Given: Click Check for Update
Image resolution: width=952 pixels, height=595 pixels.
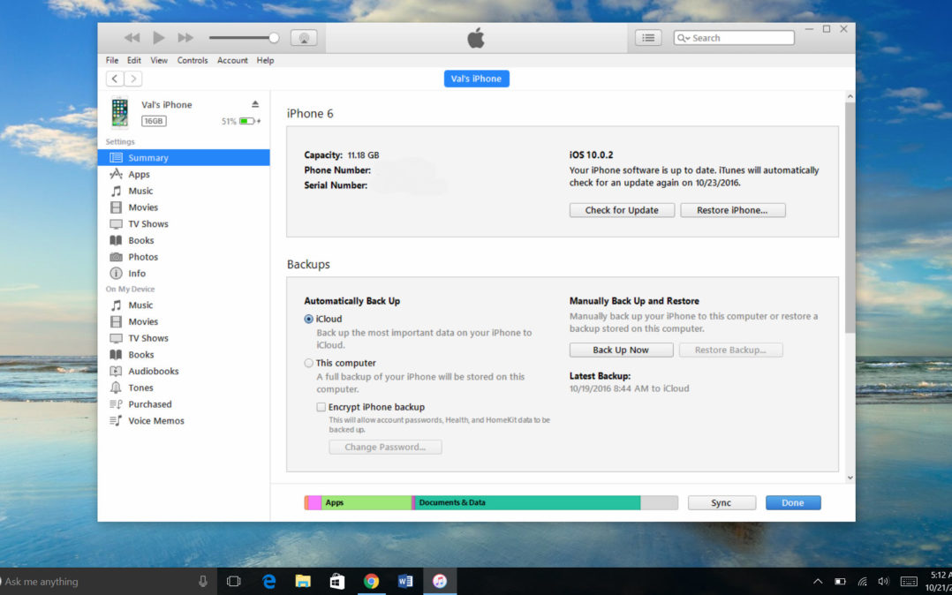Looking at the screenshot, I should (x=622, y=209).
